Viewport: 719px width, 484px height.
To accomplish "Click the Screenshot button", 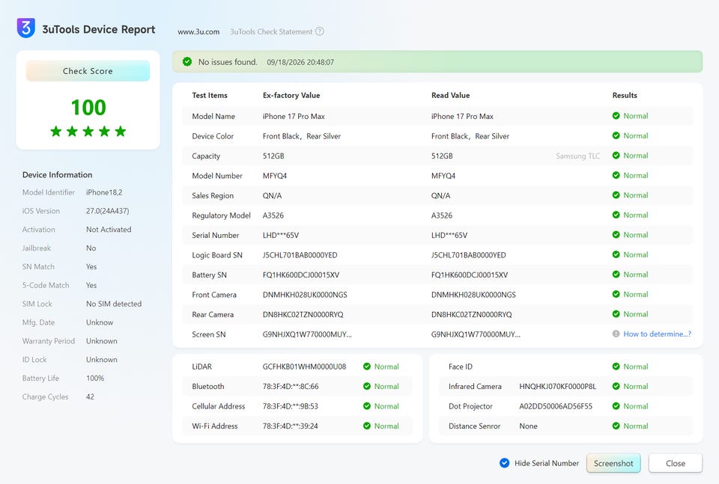I will click(613, 463).
